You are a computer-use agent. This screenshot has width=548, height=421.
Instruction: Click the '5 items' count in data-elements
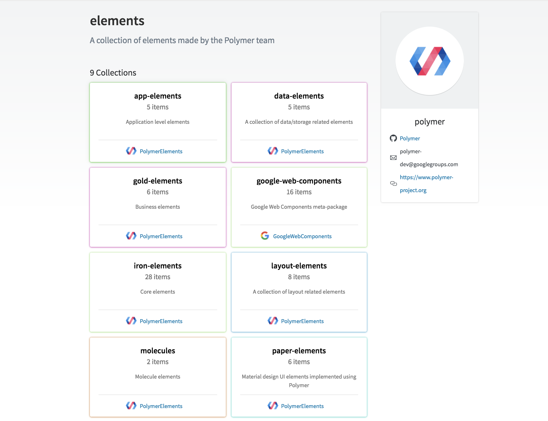point(299,107)
